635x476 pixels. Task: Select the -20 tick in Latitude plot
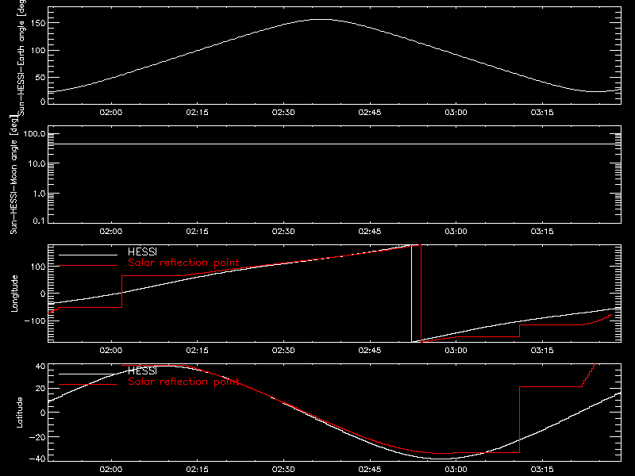coord(37,437)
